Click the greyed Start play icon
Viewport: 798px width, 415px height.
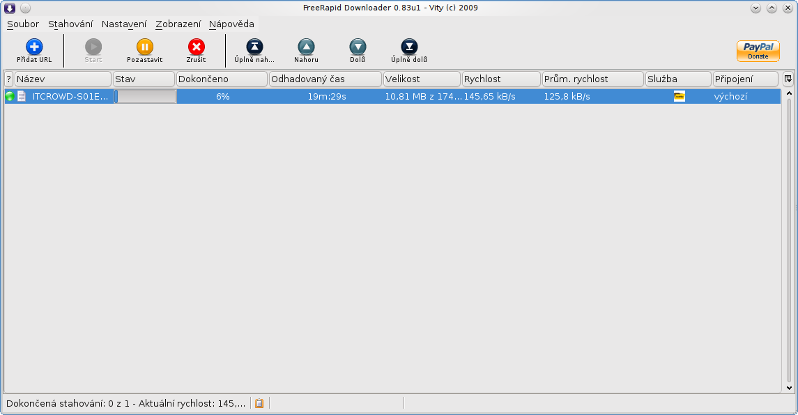[x=93, y=47]
